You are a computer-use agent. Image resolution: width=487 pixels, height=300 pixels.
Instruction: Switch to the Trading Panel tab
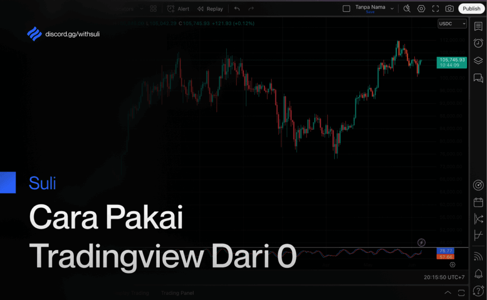pos(177,293)
